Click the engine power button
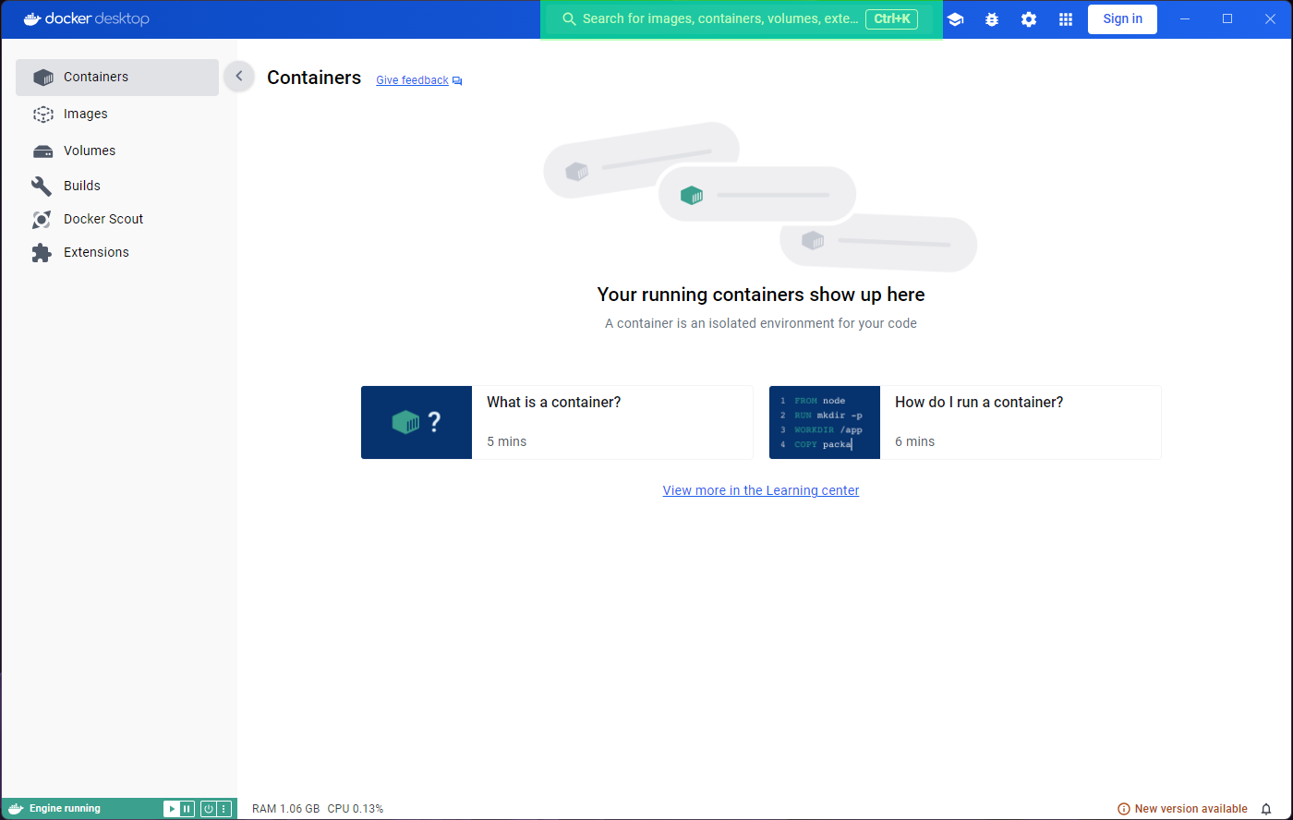The image size is (1293, 820). pos(209,809)
